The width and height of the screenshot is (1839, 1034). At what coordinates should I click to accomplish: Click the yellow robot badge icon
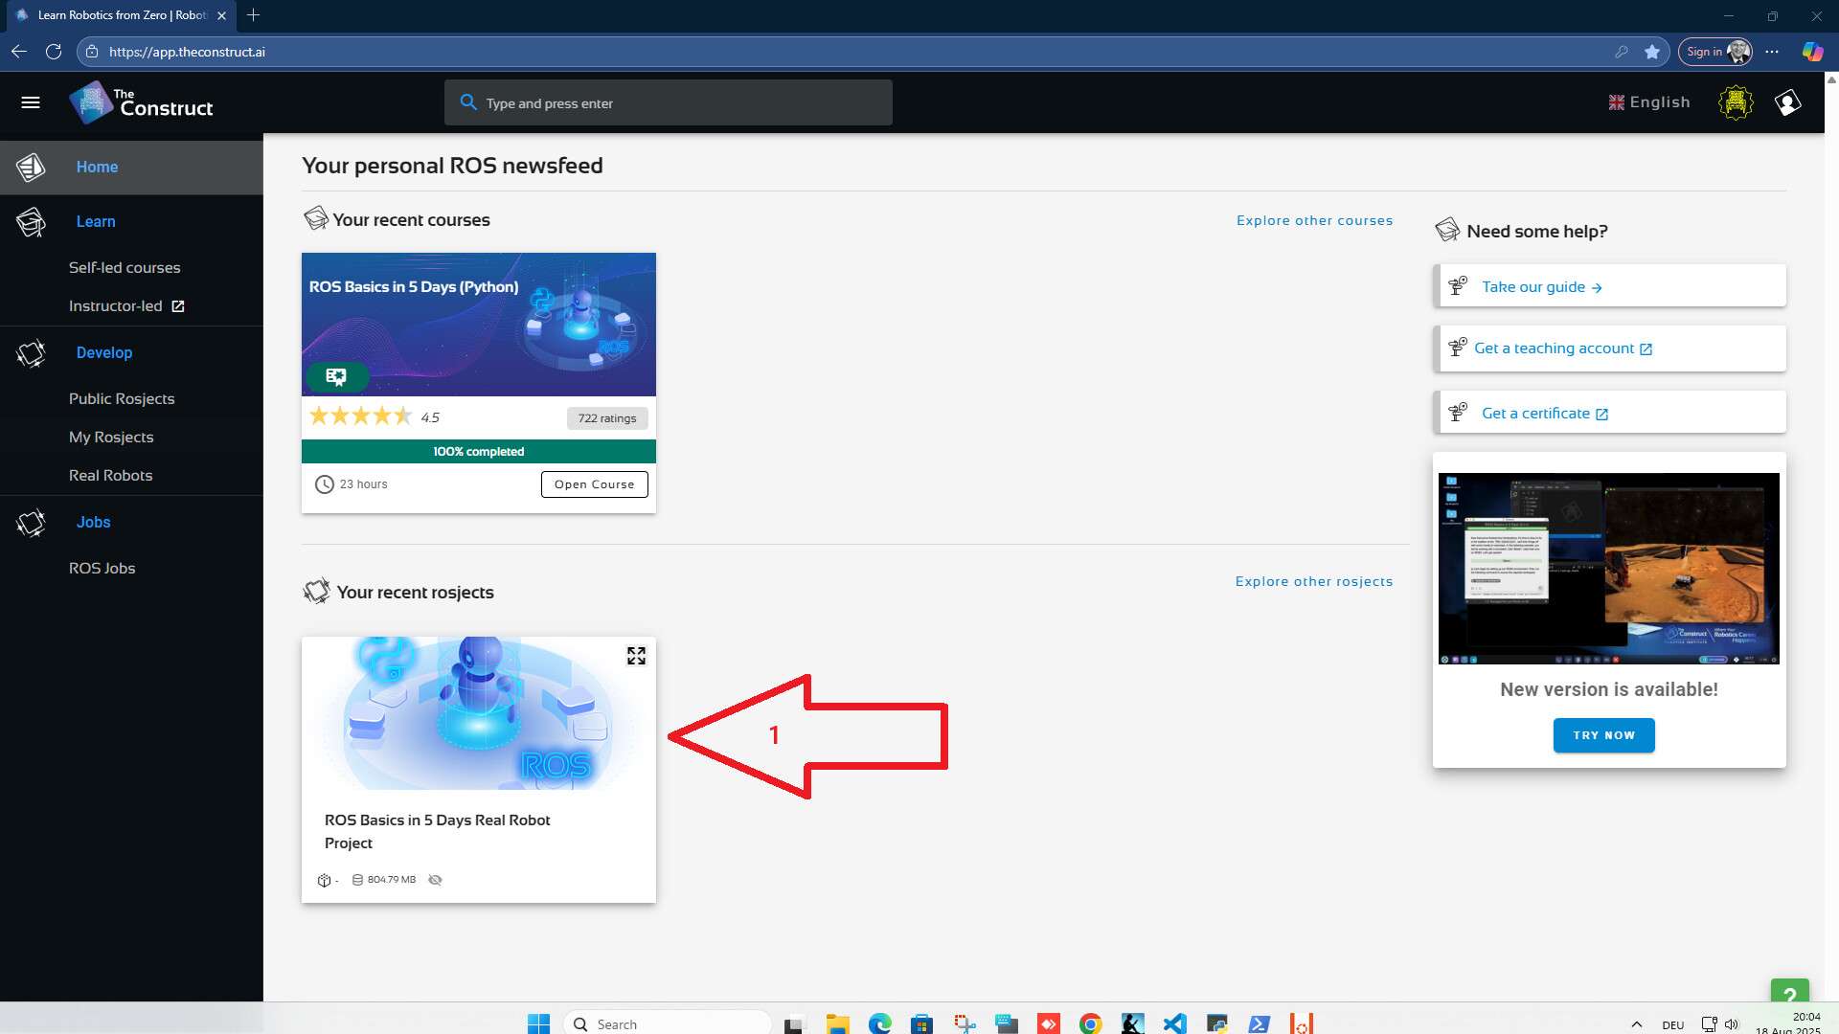[1736, 102]
